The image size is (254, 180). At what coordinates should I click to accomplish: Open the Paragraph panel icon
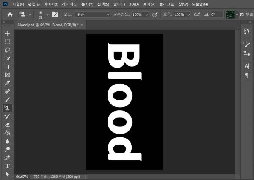tap(246, 75)
